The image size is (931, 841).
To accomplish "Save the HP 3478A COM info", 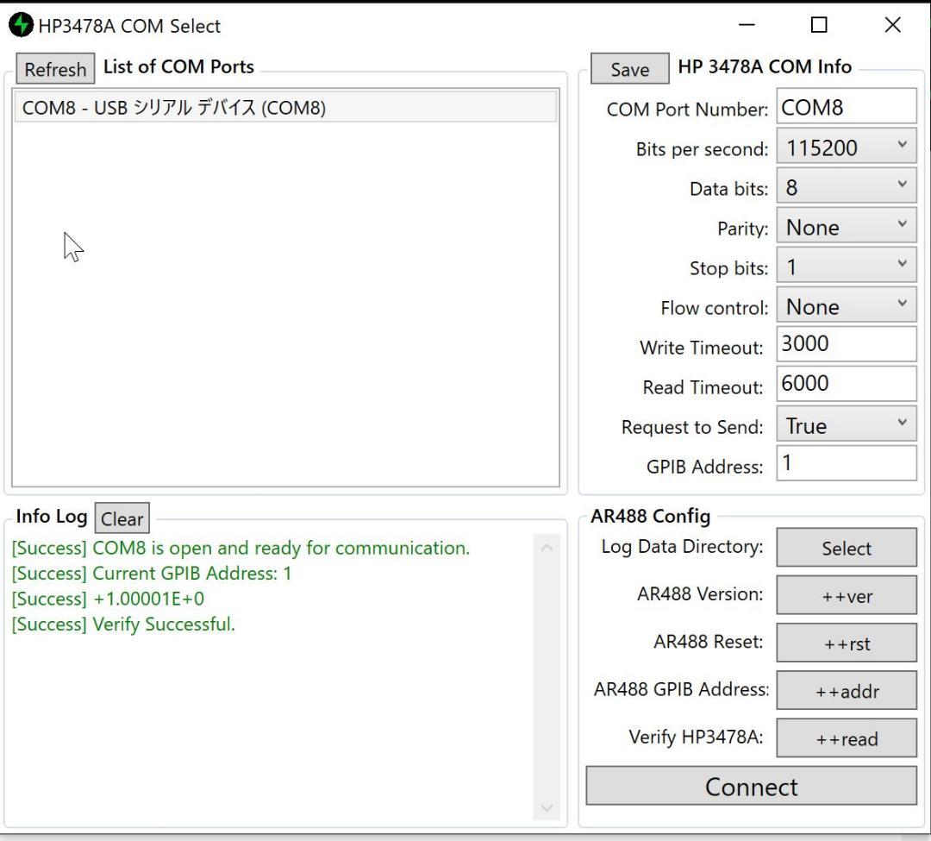I will click(629, 69).
